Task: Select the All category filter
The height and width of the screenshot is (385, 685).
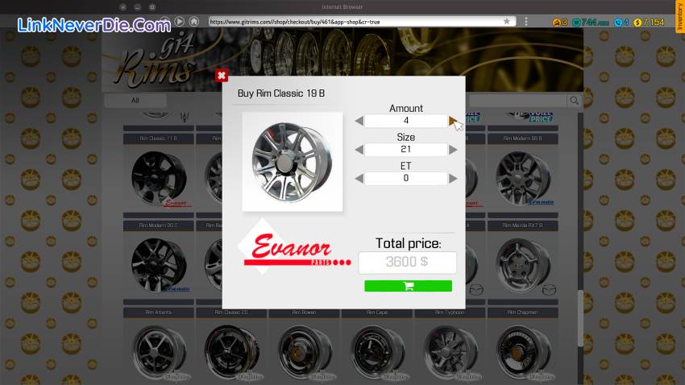Action: point(135,101)
